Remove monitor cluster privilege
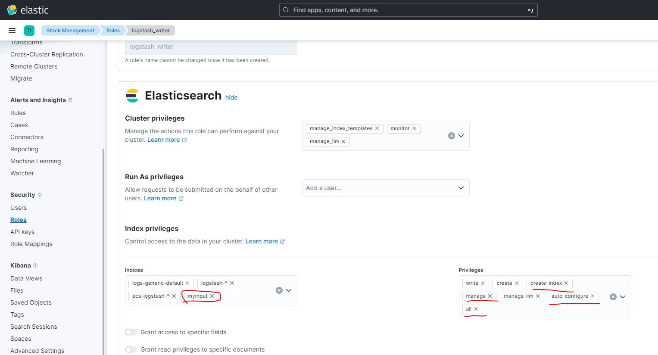The height and width of the screenshot is (355, 658). (414, 128)
